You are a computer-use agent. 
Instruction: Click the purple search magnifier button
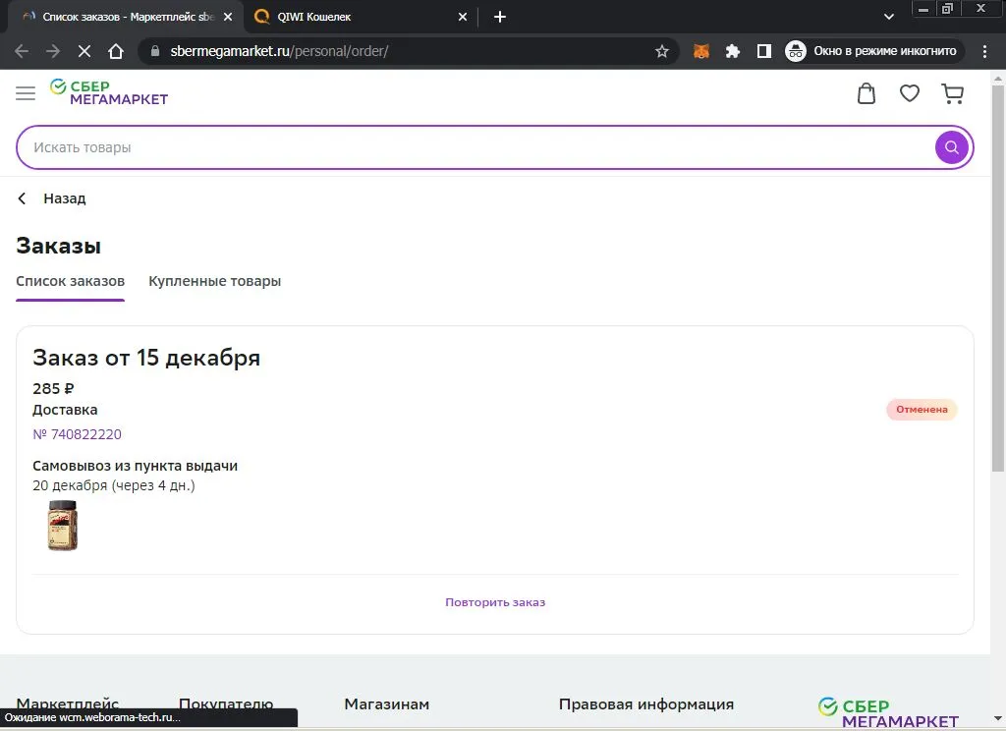pyautogui.click(x=951, y=147)
